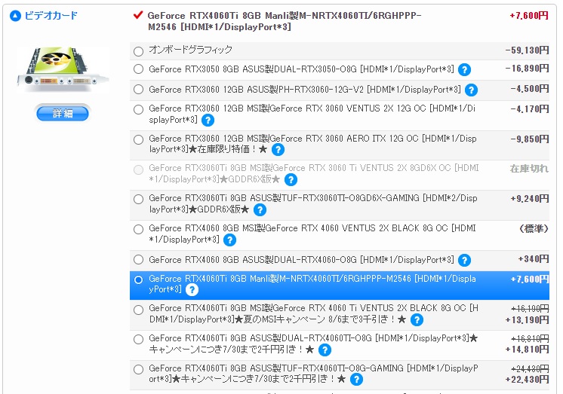This screenshot has width=563, height=394.
Task: Click the +340円 price text
Action: [x=534, y=259]
